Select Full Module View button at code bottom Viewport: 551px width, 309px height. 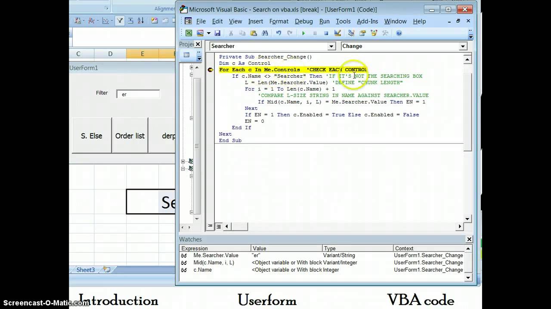coord(218,226)
